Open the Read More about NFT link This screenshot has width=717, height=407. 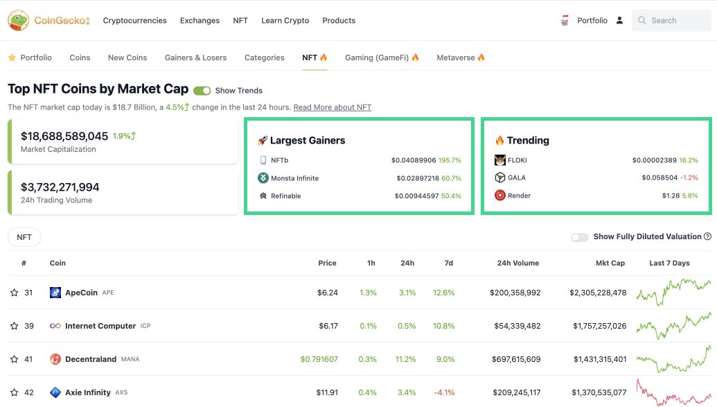coord(333,107)
